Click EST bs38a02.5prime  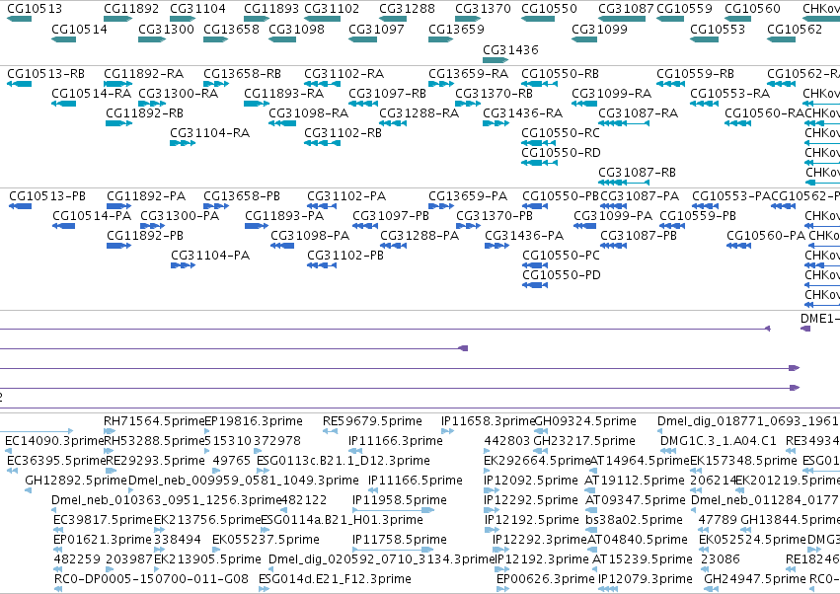(x=635, y=520)
